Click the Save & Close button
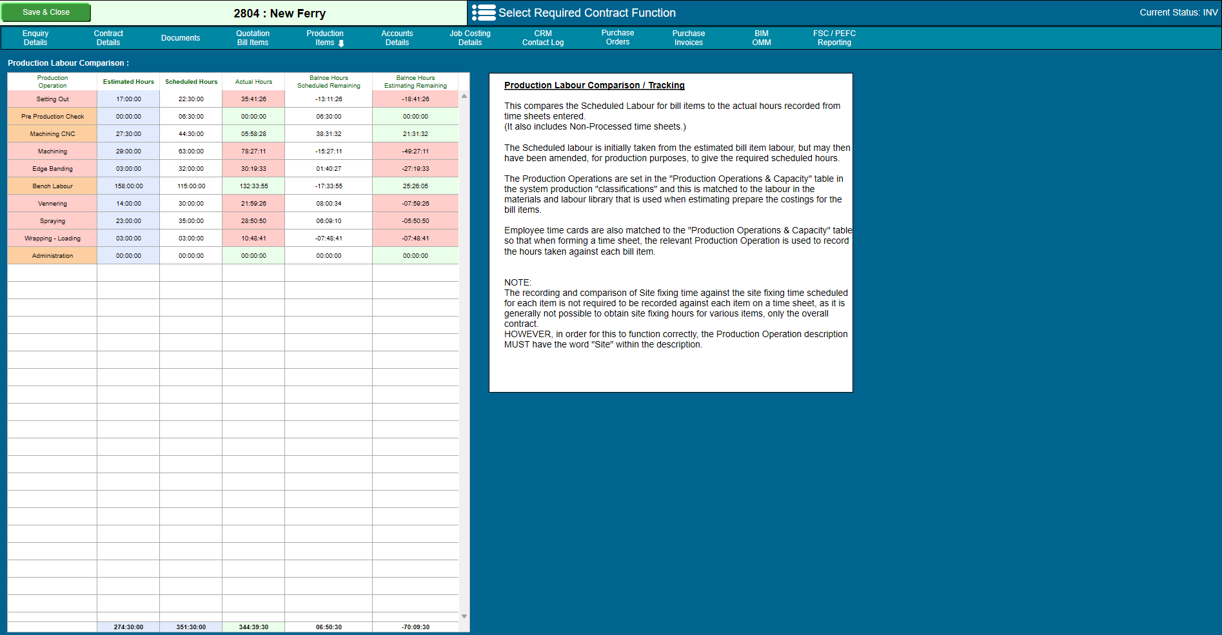This screenshot has height=635, width=1222. (x=46, y=12)
